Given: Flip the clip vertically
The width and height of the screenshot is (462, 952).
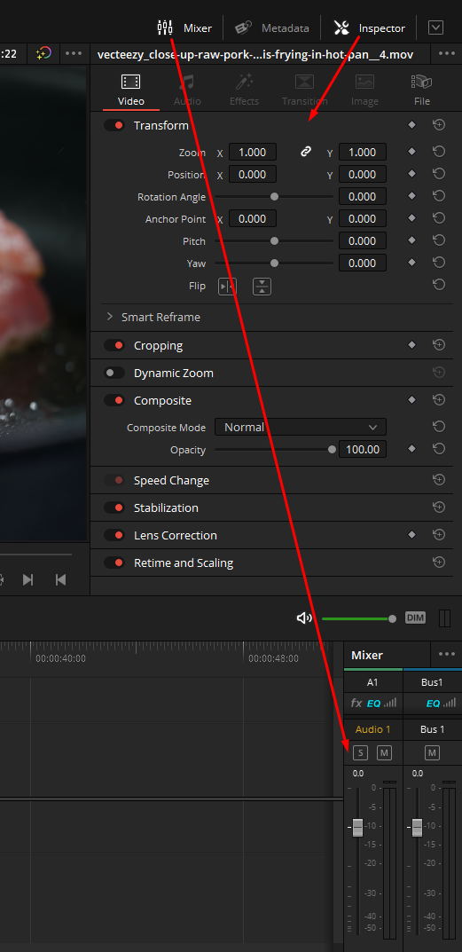Looking at the screenshot, I should coord(262,286).
